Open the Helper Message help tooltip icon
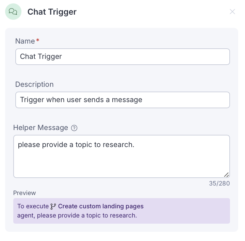Screen dimensions: 245x241 point(74,128)
